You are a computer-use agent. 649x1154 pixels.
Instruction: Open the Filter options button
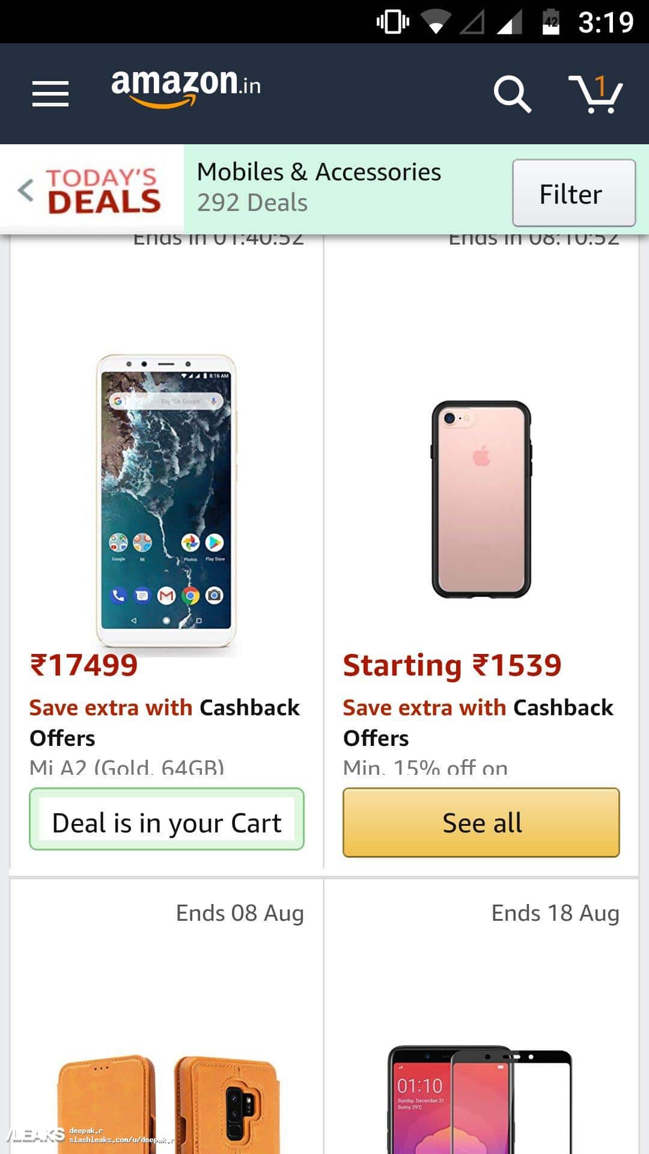(x=573, y=193)
